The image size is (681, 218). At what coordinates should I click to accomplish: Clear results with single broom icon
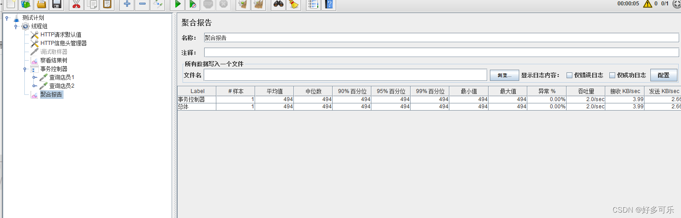point(243,4)
